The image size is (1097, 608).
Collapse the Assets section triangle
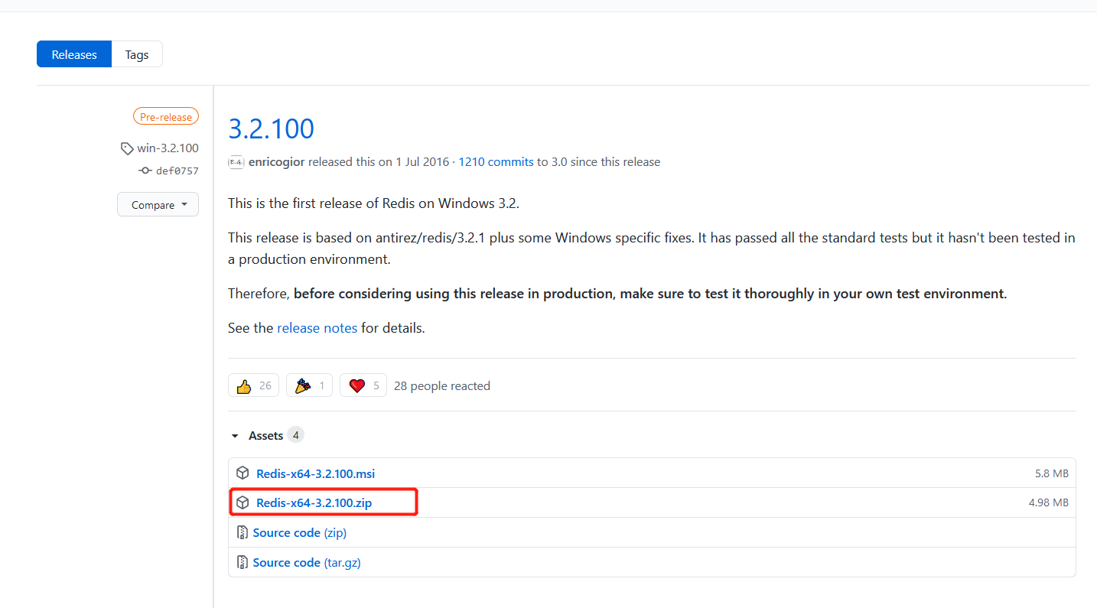point(235,436)
